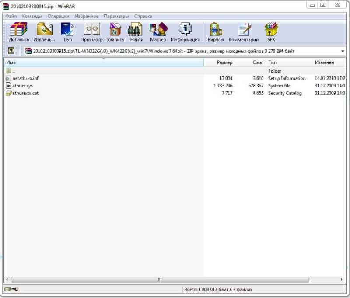Click the date 14.01.2010 cell
This screenshot has width=350, height=298.
(x=330, y=78)
